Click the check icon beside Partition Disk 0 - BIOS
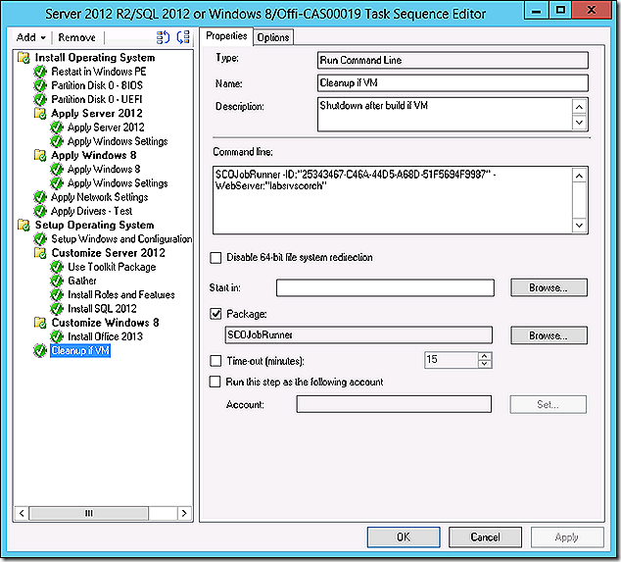Viewport: 621px width, 562px height. tap(40, 85)
